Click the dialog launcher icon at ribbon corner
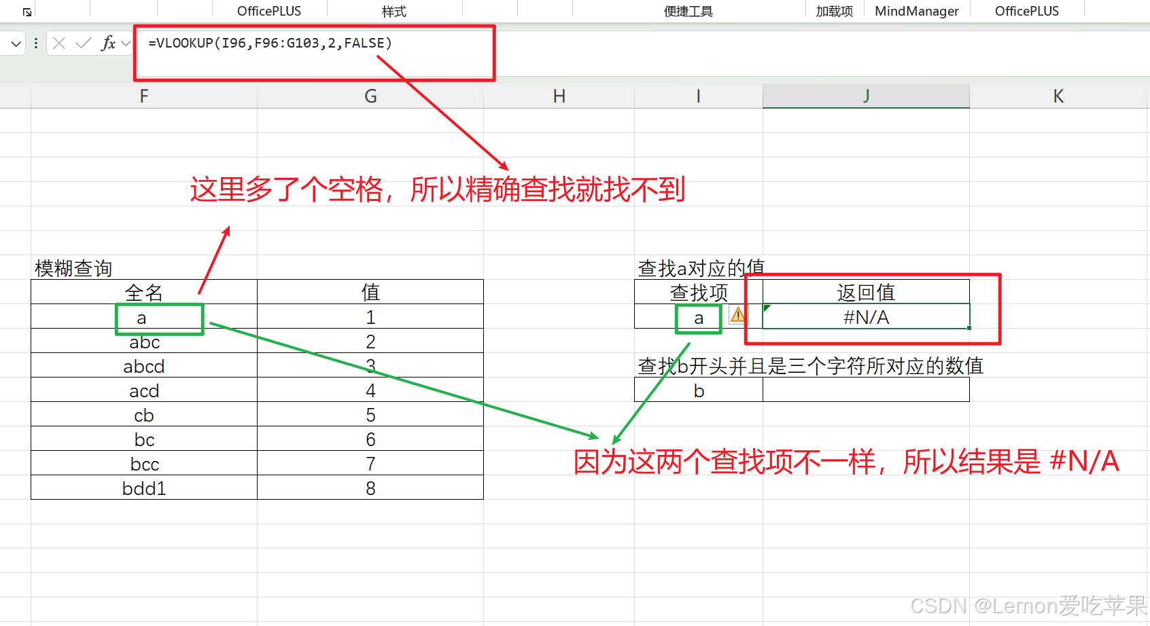Image resolution: width=1150 pixels, height=626 pixels. click(27, 12)
